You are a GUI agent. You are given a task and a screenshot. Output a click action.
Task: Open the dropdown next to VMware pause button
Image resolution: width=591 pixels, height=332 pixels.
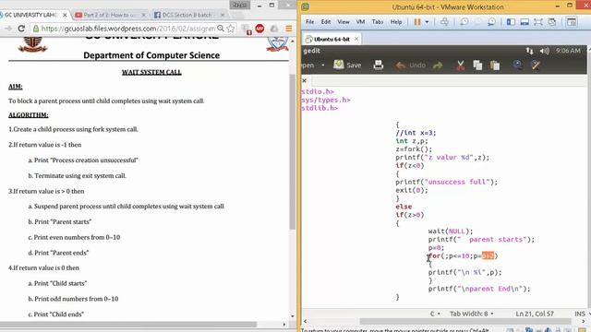(x=427, y=22)
